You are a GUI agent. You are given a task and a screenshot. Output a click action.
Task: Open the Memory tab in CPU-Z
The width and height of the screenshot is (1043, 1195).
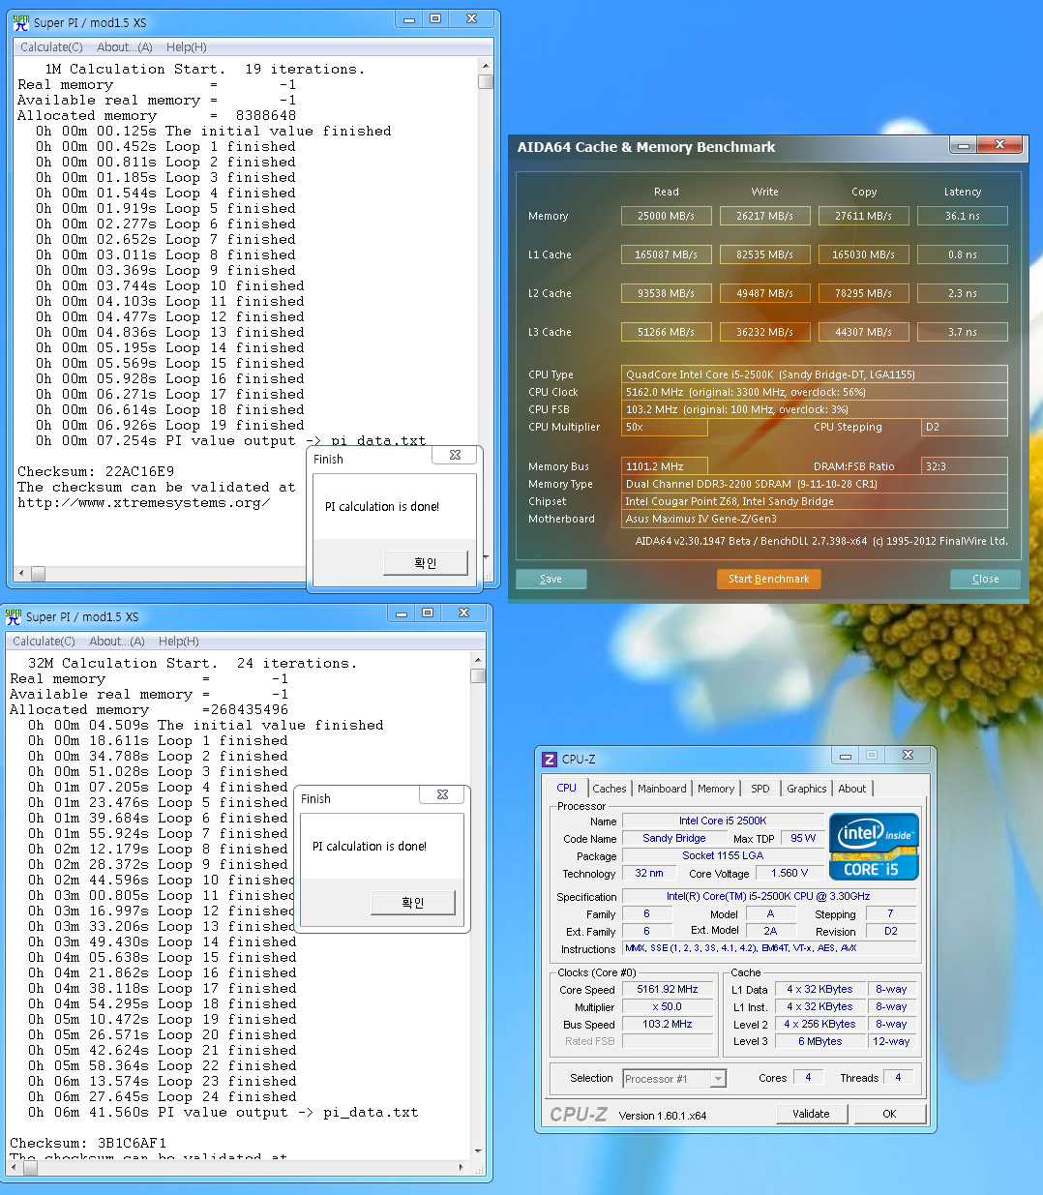716,789
